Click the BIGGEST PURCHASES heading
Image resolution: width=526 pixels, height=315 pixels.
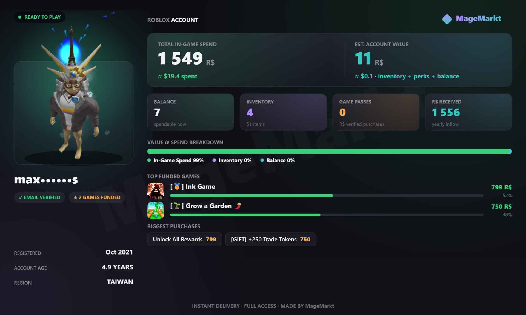(x=174, y=226)
